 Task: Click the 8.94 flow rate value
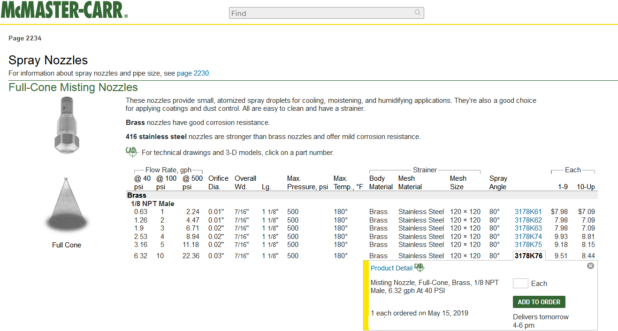click(192, 237)
